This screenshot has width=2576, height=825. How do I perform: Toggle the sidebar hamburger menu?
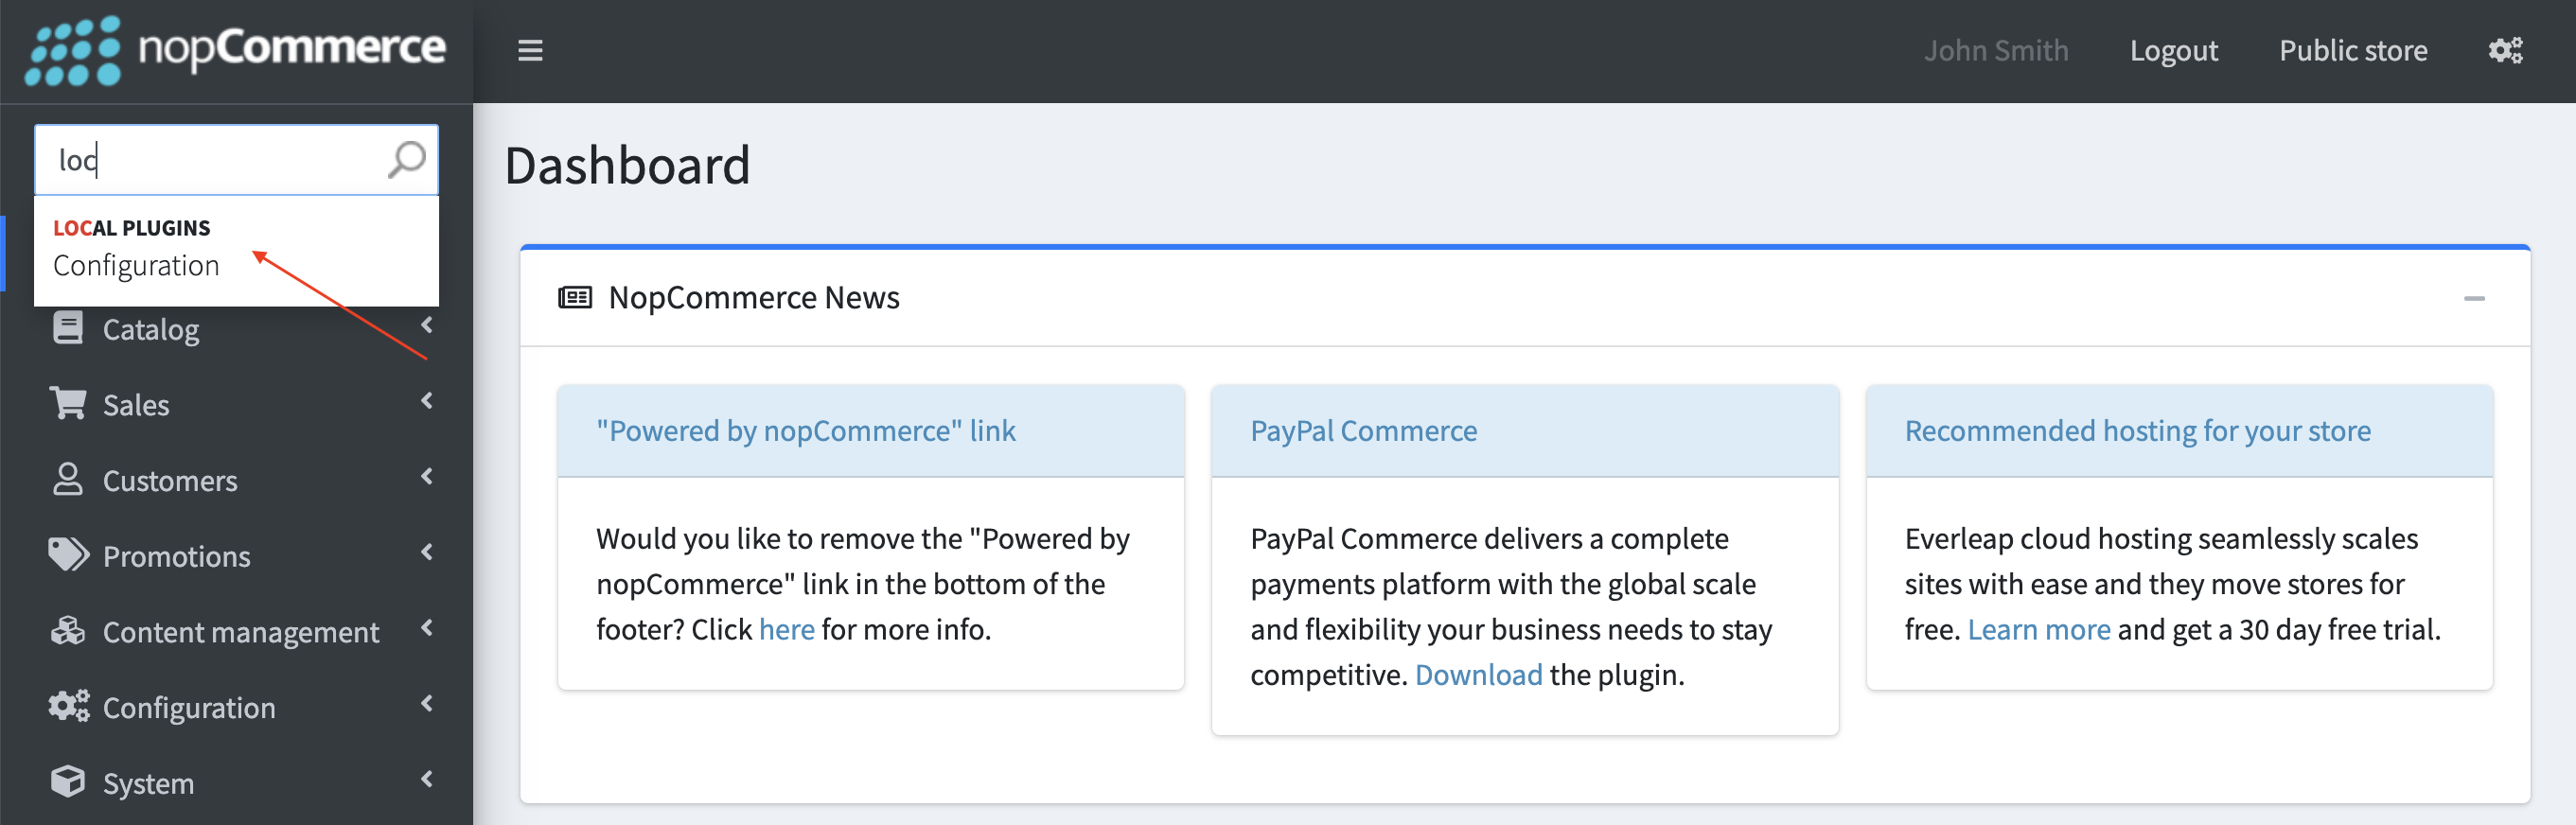tap(530, 50)
